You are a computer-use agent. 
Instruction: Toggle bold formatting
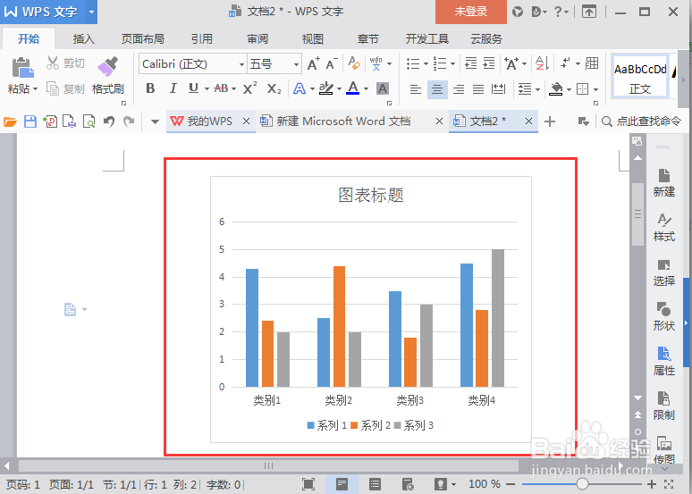(150, 88)
